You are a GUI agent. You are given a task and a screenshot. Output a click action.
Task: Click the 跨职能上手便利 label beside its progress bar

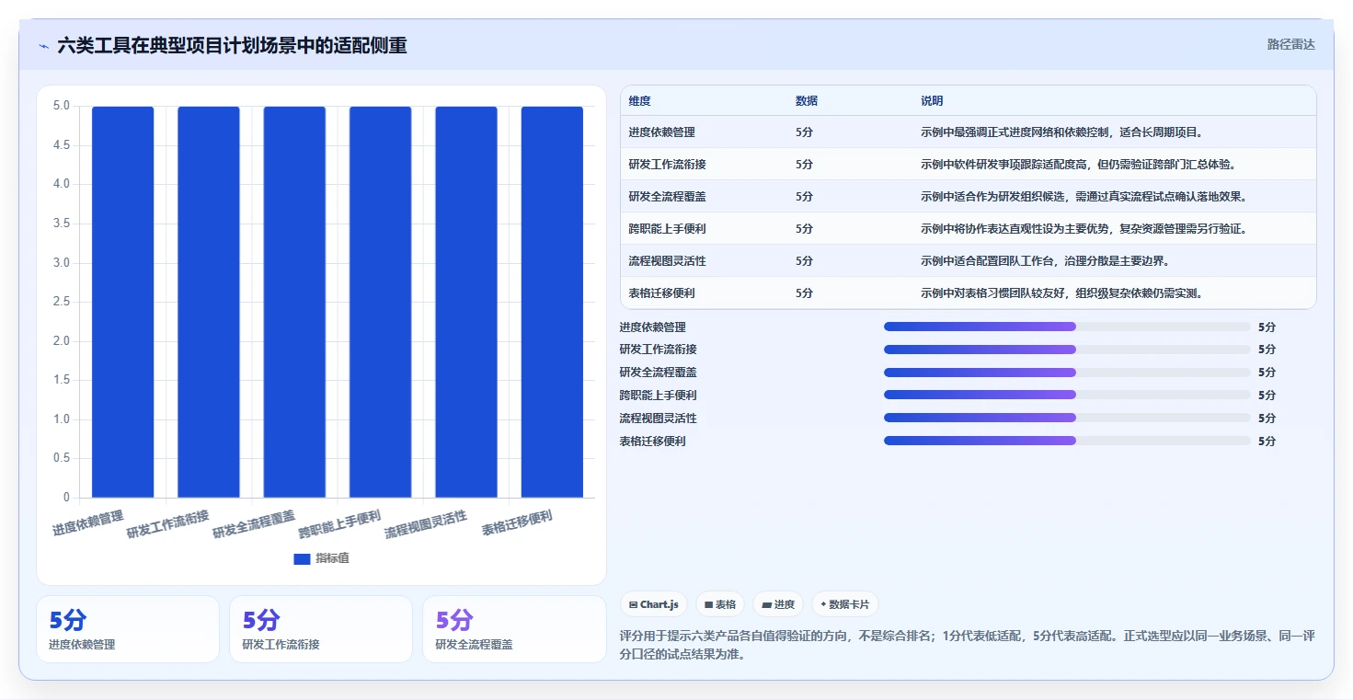(659, 396)
